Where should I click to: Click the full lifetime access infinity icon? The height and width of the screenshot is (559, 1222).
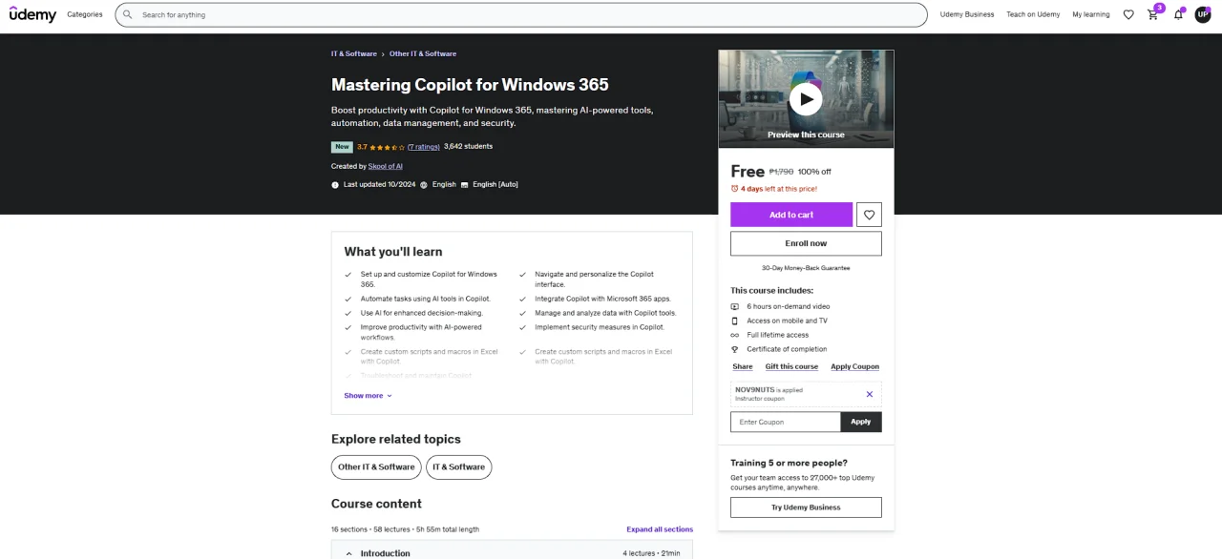pos(735,335)
